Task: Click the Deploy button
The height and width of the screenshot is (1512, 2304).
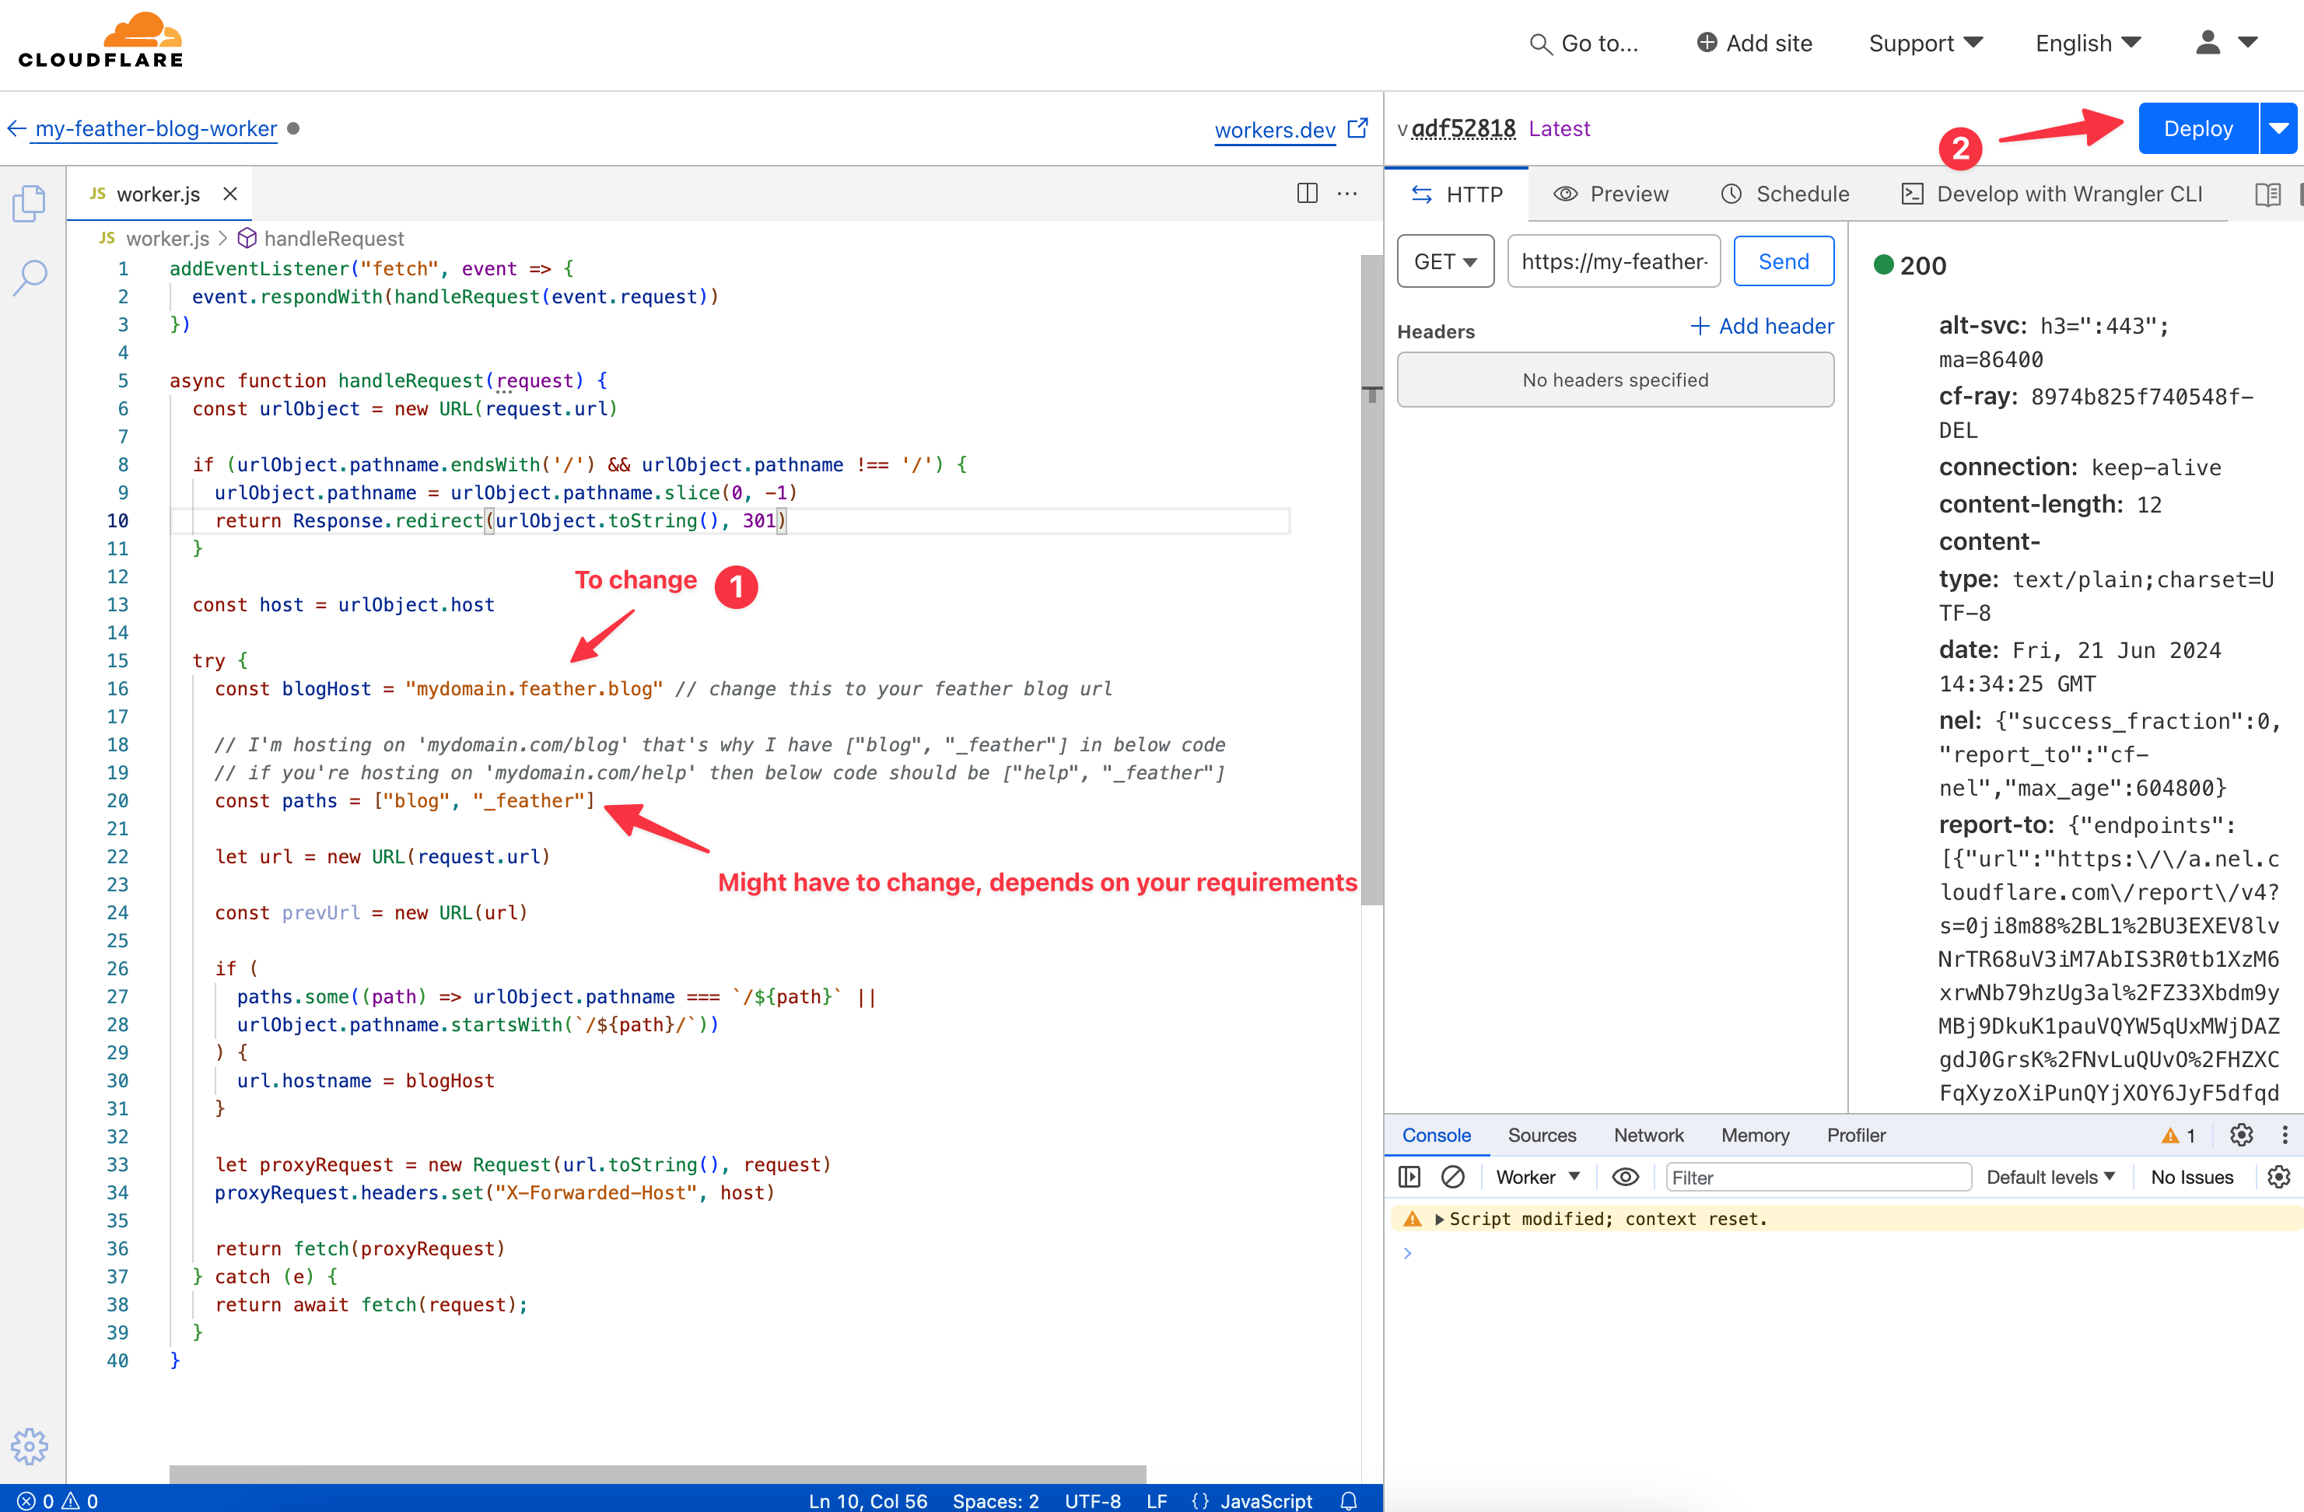Action: pos(2197,129)
